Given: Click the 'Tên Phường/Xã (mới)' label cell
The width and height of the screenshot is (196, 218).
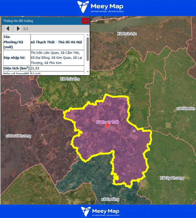Looking at the screenshot, I should (x=17, y=42).
